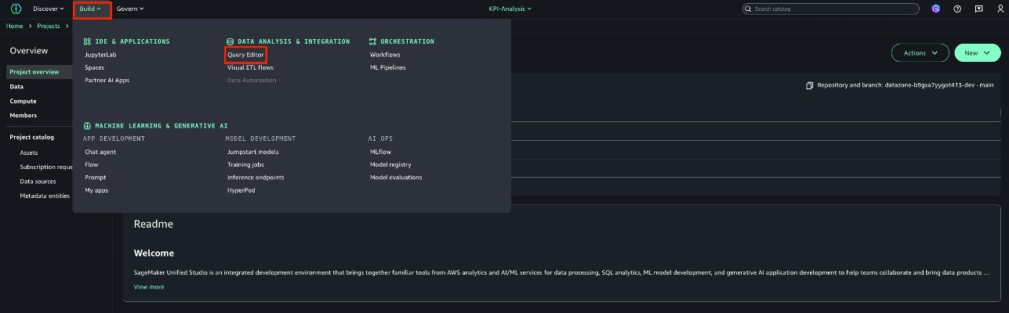Image resolution: width=1009 pixels, height=313 pixels.
Task: Expand the Govern menu
Action: (x=130, y=9)
